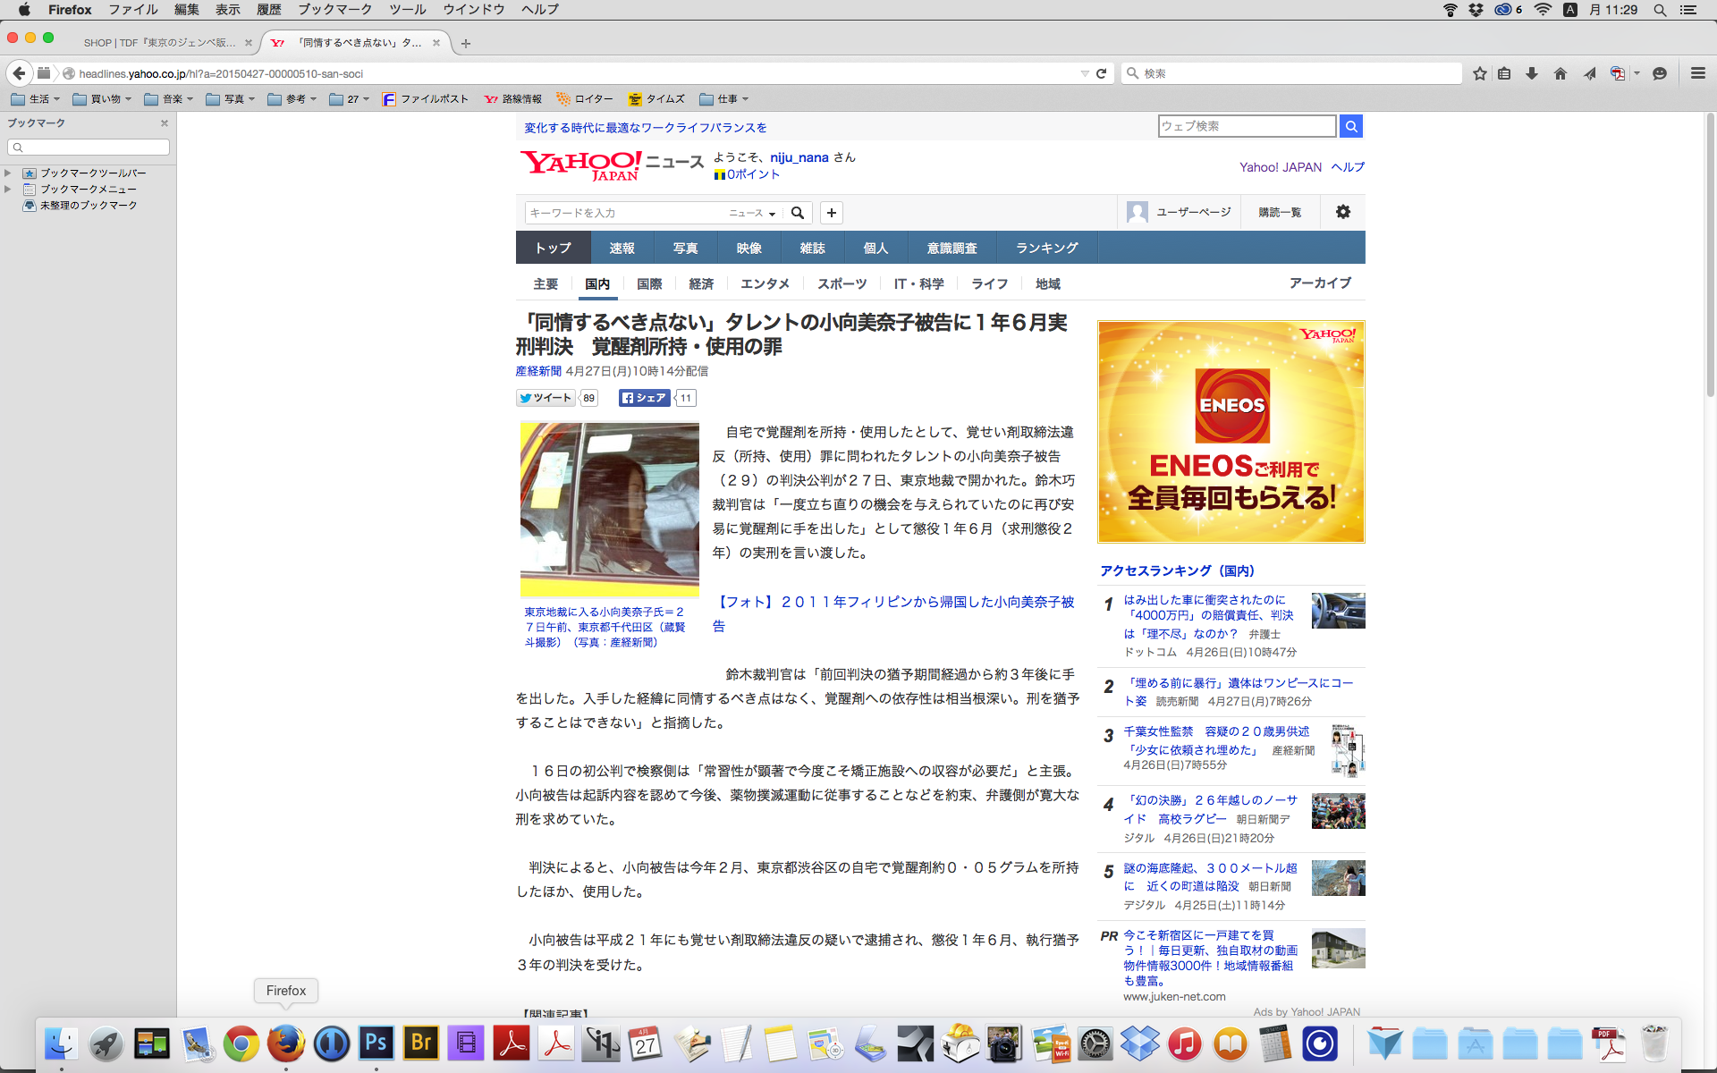This screenshot has width=1717, height=1073.
Task: Click the Firefox home icon
Action: pos(1561,73)
